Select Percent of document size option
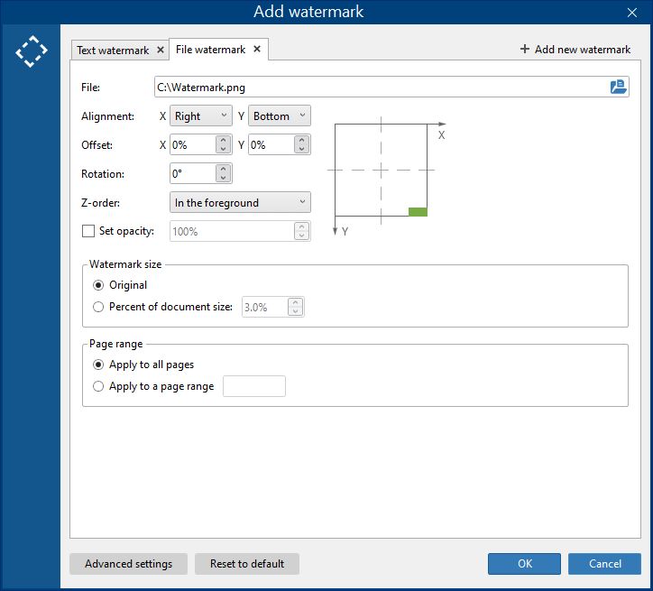 point(98,307)
